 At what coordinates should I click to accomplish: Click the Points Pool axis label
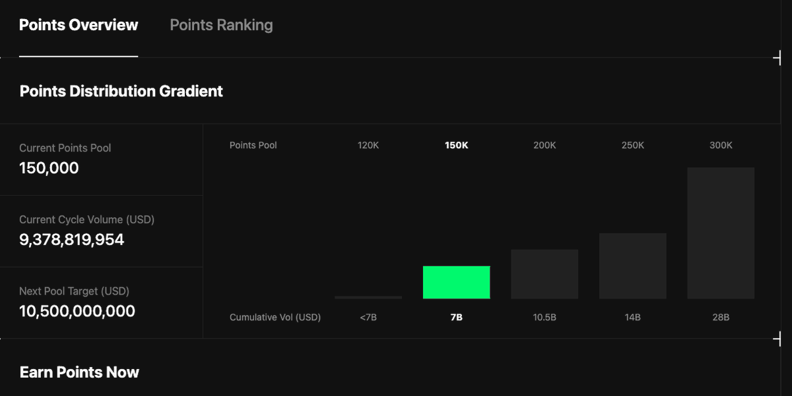tap(253, 145)
